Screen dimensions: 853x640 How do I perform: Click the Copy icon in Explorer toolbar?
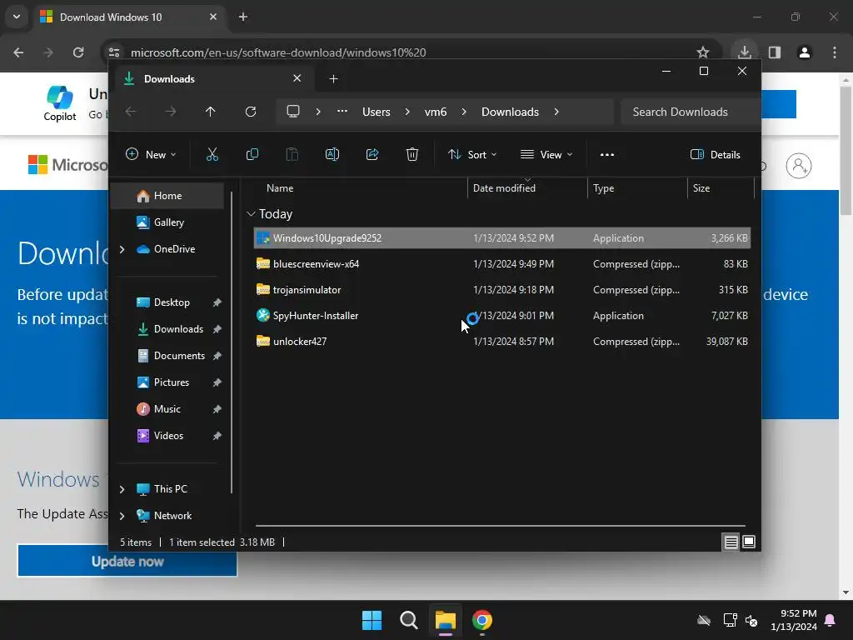click(x=252, y=154)
